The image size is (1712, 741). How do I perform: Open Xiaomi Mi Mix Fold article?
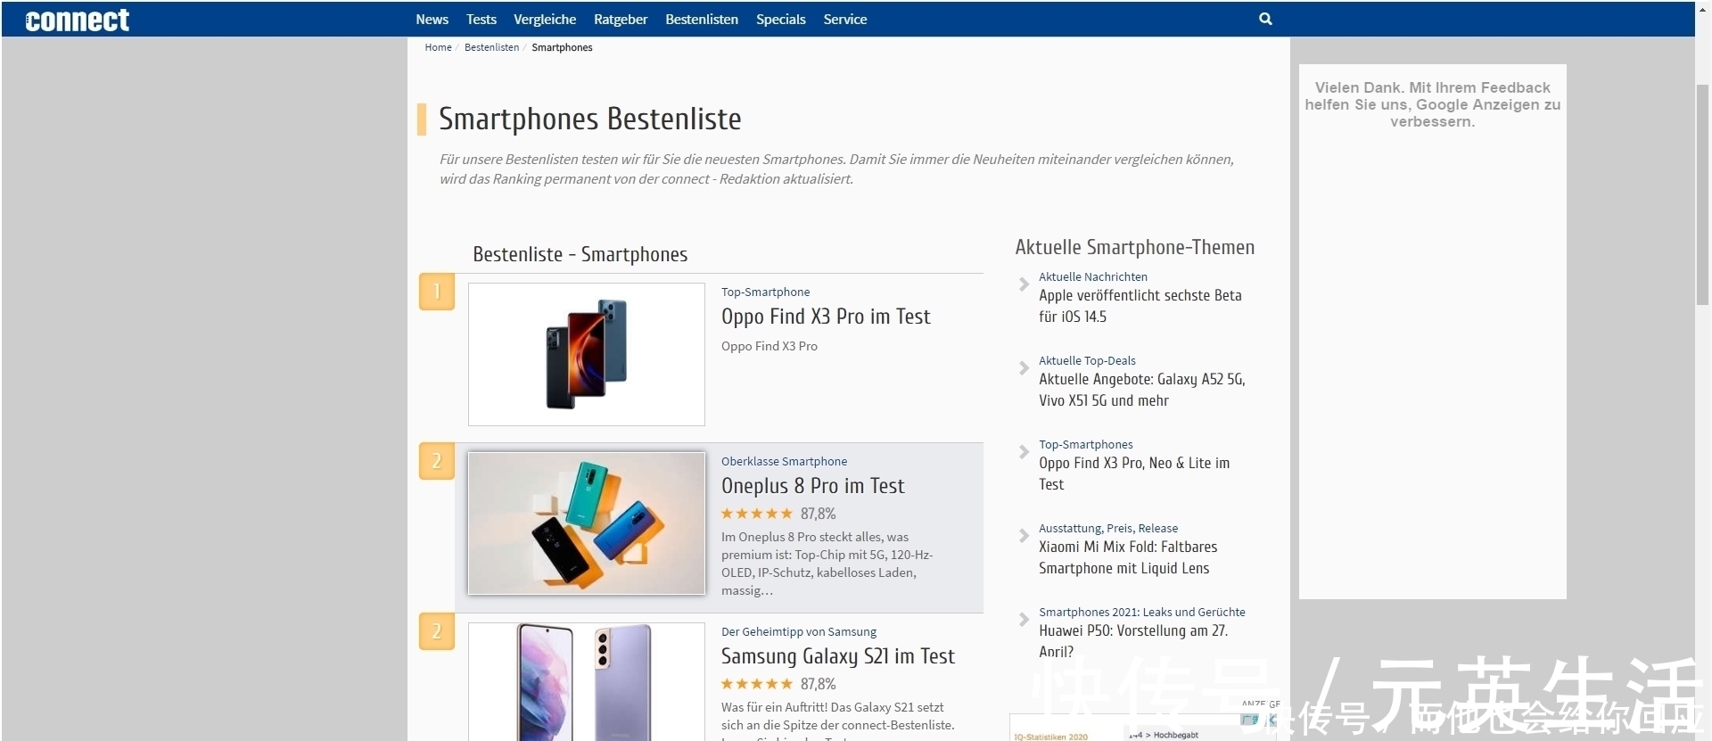(x=1128, y=557)
